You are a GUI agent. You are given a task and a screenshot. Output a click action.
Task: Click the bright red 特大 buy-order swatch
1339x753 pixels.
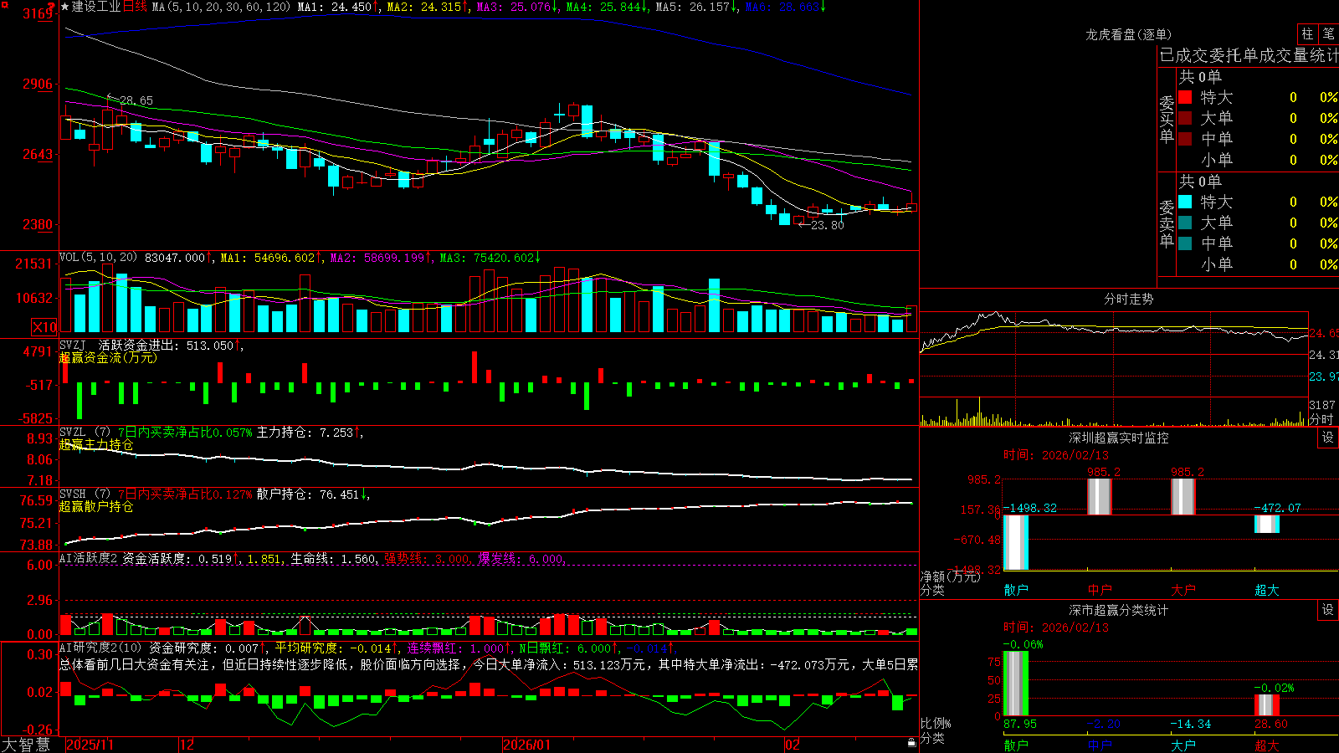1185,97
